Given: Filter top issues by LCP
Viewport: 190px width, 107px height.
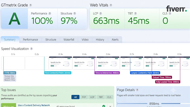Looking at the screenshot, I should click(92, 97).
